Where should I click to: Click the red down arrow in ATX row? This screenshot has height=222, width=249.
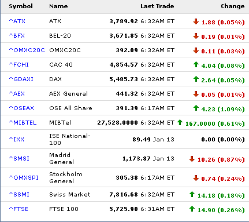point(196,21)
